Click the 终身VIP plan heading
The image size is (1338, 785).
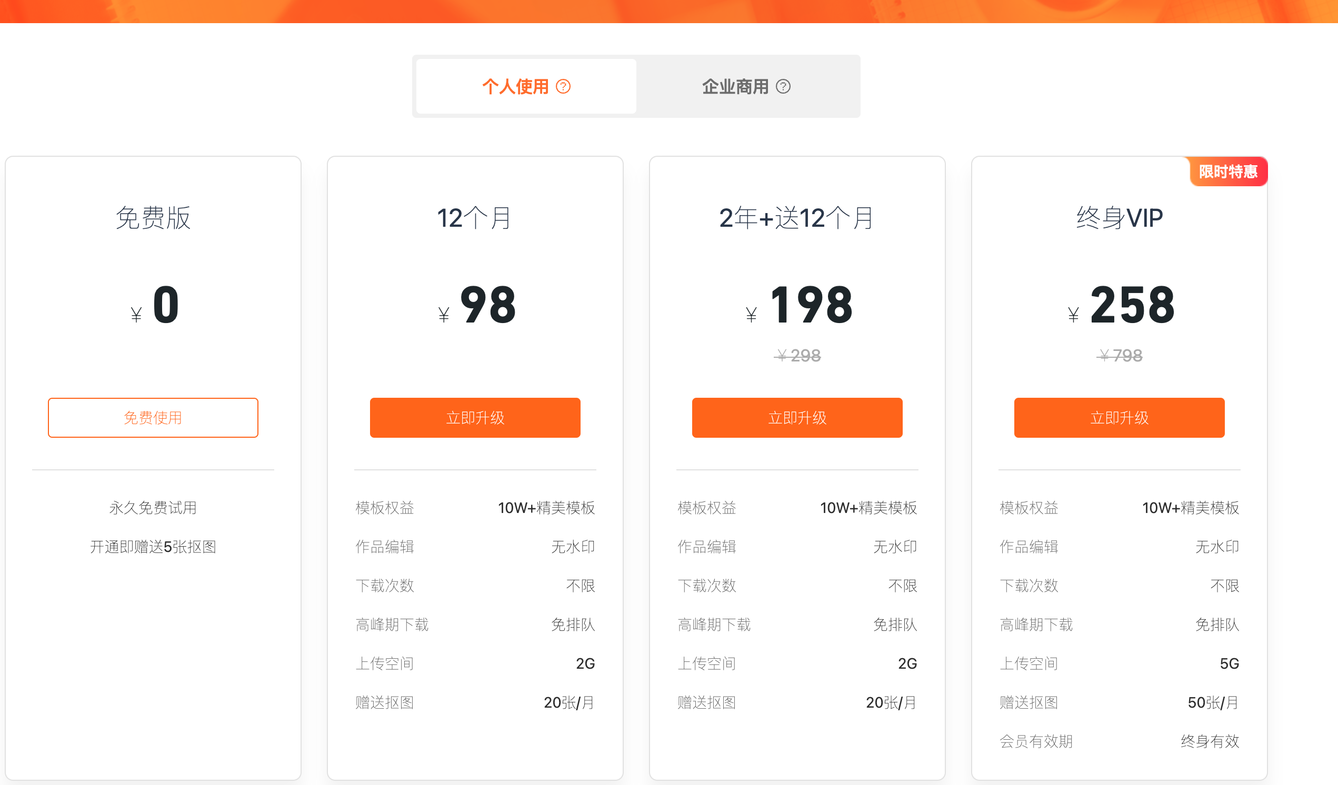tap(1119, 218)
